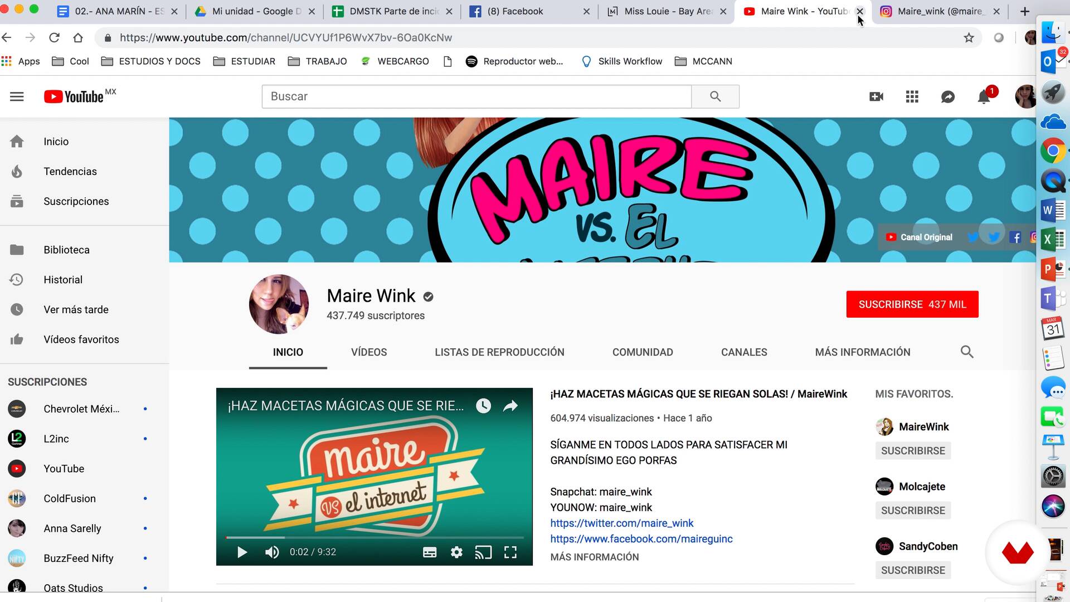Screen dimensions: 1070x602
Task: Cast the video to a device
Action: (x=483, y=552)
